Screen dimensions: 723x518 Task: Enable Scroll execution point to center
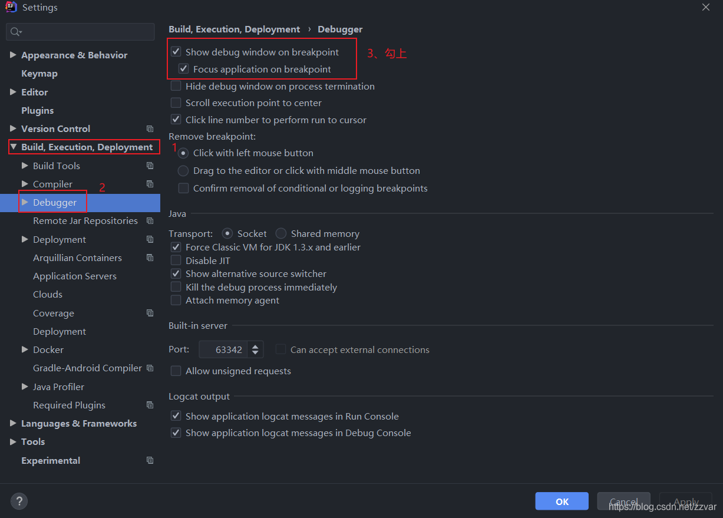[176, 103]
